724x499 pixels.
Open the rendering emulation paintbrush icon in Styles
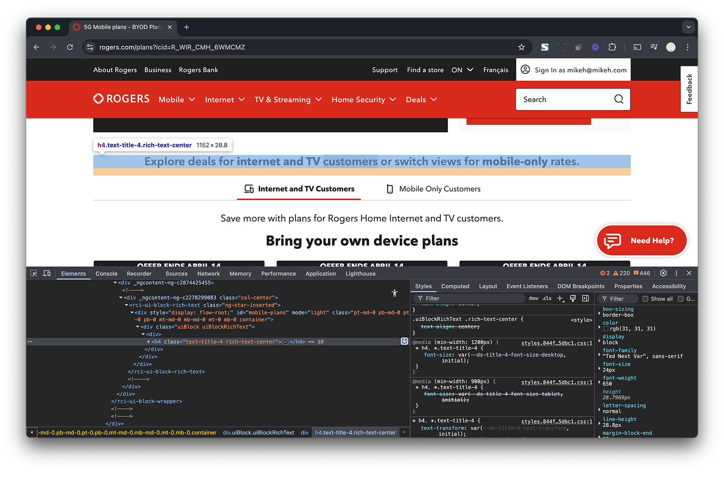tap(573, 298)
